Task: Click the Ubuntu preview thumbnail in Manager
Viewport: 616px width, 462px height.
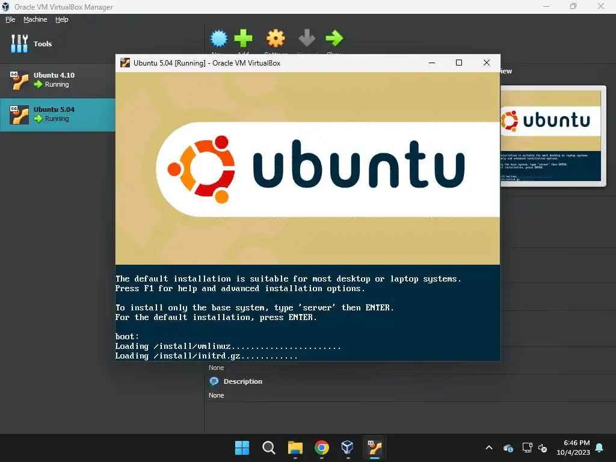Action: pyautogui.click(x=551, y=135)
